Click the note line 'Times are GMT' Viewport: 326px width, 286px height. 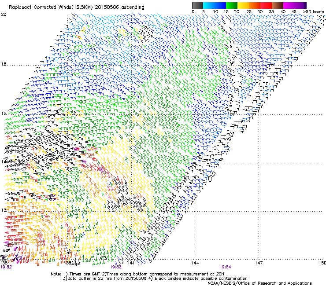pos(85,274)
